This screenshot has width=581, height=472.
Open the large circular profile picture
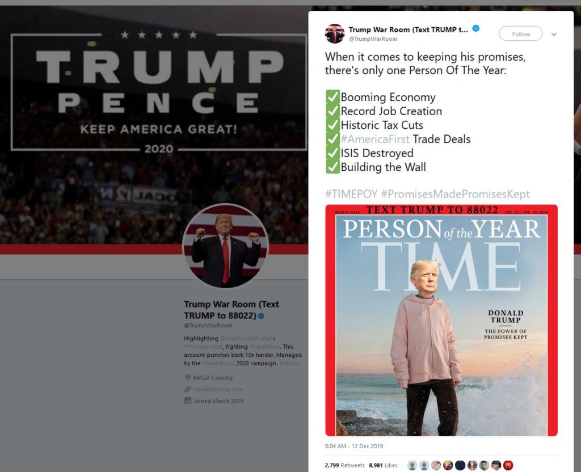click(225, 246)
